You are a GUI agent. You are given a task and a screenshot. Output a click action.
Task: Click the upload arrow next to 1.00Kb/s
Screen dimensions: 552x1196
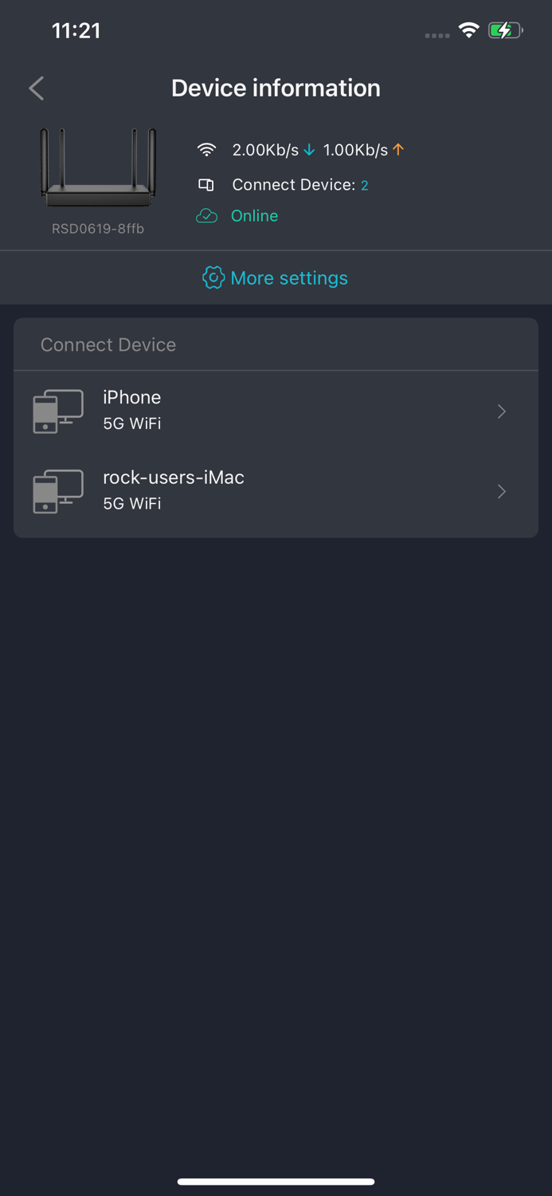click(x=398, y=149)
